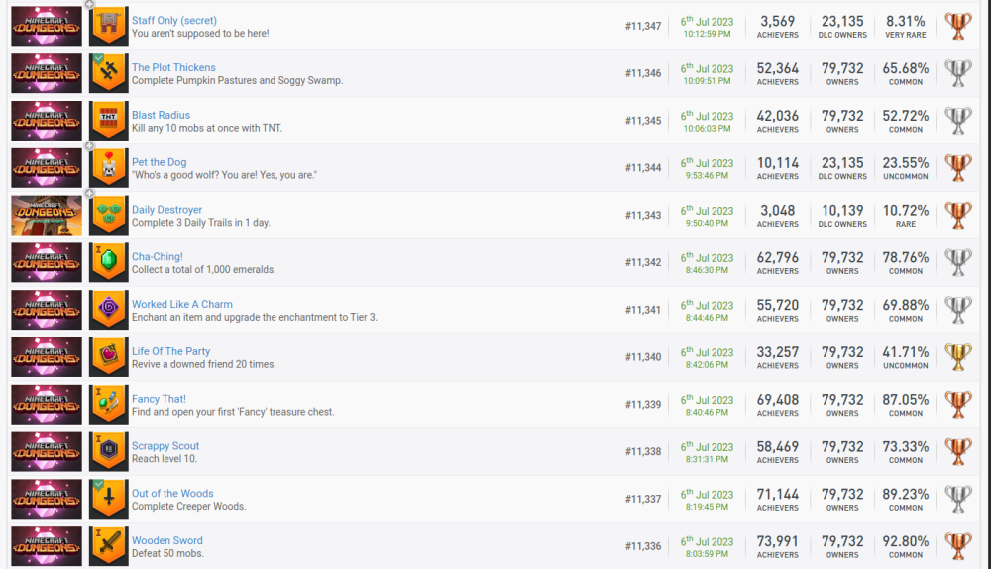Viewport: 991px width, 569px height.
Task: Select the Worked Like A Charm enchantment icon
Action: [x=109, y=311]
